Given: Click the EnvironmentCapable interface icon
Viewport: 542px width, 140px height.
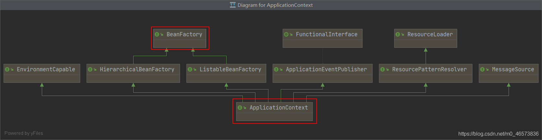Looking at the screenshot, I should tap(7, 69).
